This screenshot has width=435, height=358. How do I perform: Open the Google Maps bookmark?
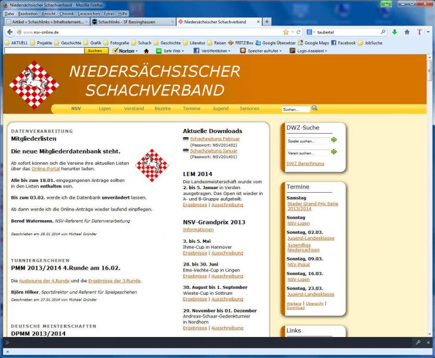pyautogui.click(x=313, y=43)
